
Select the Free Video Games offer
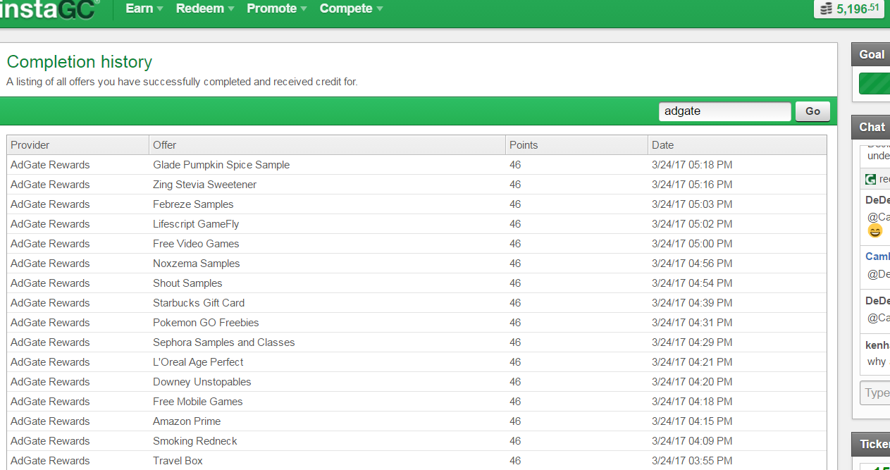[x=196, y=244]
